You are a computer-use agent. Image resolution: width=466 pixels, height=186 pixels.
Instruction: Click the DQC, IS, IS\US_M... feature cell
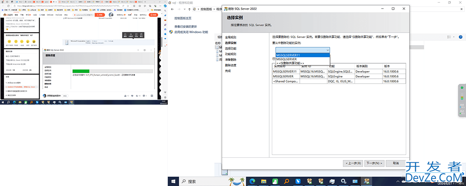pos(341,81)
